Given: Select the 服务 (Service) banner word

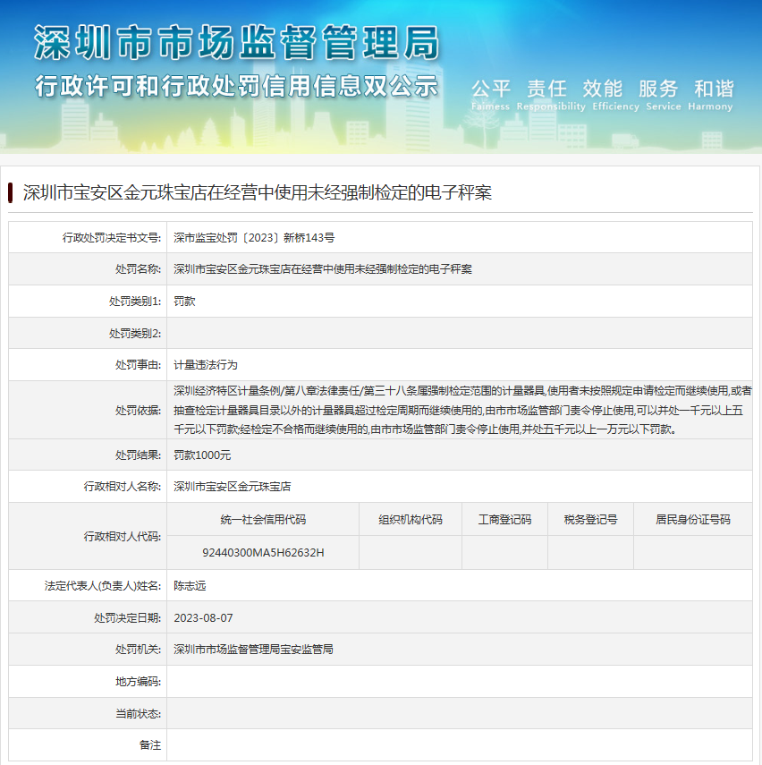Looking at the screenshot, I should tap(658, 89).
